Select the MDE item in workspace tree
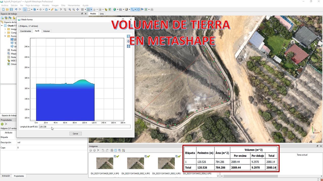 12,61
